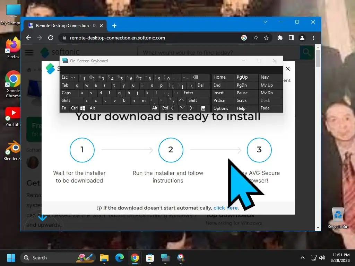Tap Windows logo key on keyboard
This screenshot has width=355, height=266.
[x=83, y=108]
